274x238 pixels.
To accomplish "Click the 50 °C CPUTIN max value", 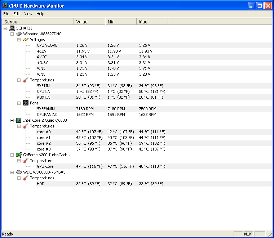I will (x=152, y=91).
